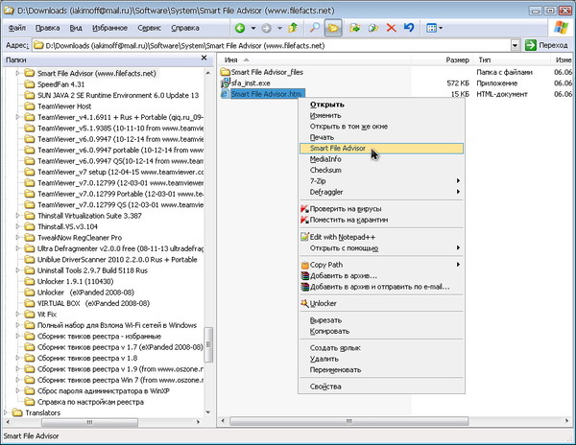
Task: Choose MediaInfo in the context menu
Action: pyautogui.click(x=381, y=159)
